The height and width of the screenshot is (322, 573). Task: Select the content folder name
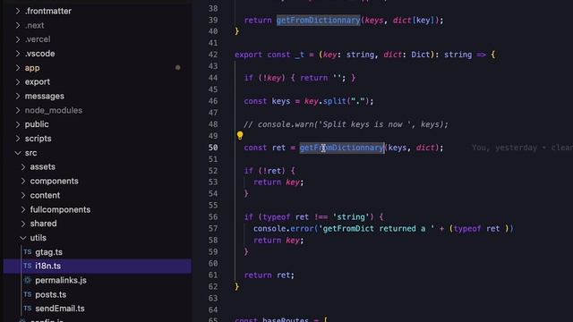(45, 195)
